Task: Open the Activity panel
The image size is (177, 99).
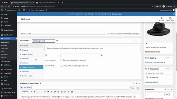Action: tap(162, 19)
